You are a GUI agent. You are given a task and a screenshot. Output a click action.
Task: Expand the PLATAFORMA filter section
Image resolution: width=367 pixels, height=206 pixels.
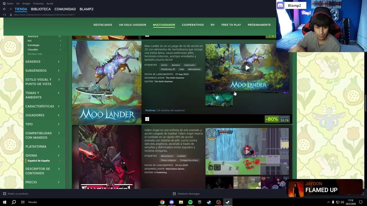coord(42,146)
